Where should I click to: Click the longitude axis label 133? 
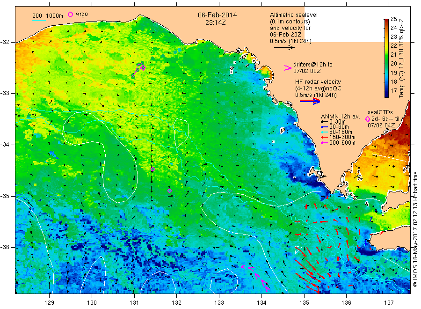[x=219, y=303]
